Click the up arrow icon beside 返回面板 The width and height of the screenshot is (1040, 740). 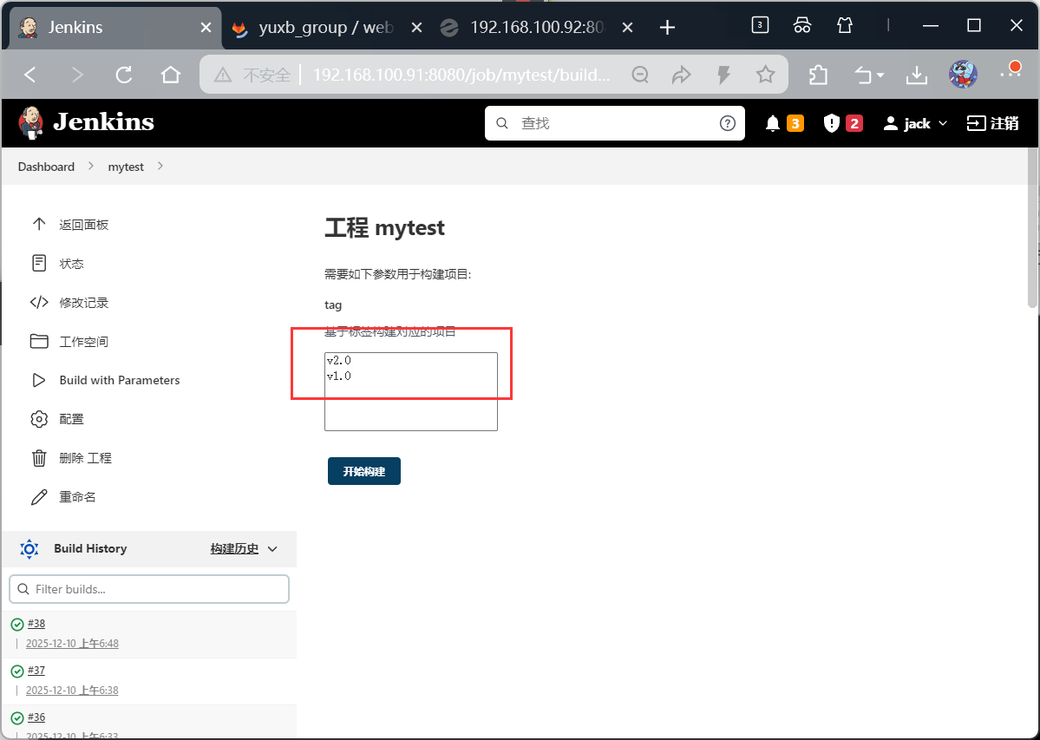[39, 224]
